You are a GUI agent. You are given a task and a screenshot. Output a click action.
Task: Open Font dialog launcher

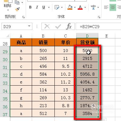pos(99,17)
